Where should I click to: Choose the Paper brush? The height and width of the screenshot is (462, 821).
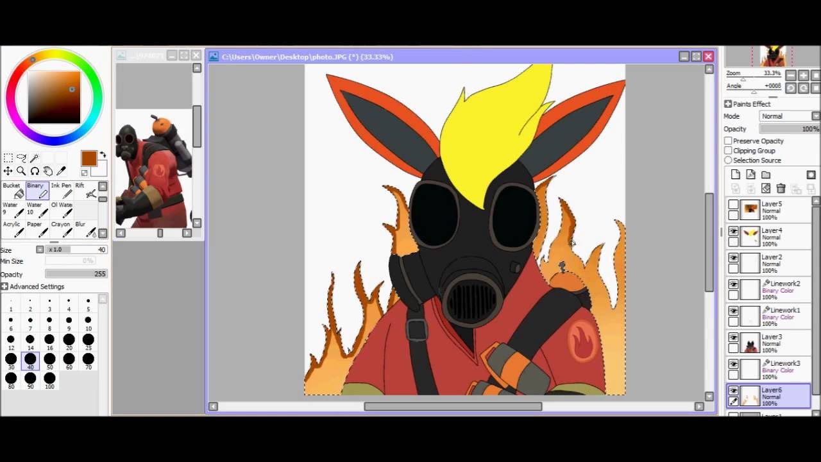(38, 229)
